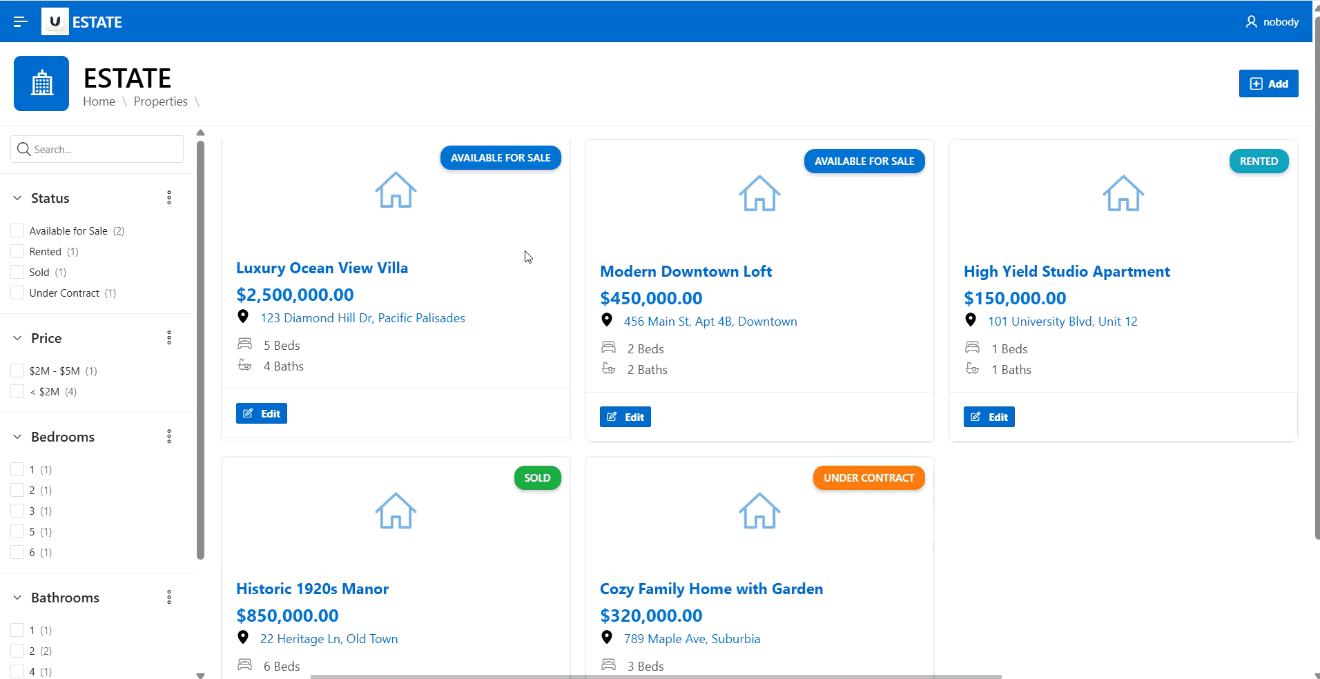
Task: Open the Bedrooms facet actions menu
Action: (169, 437)
